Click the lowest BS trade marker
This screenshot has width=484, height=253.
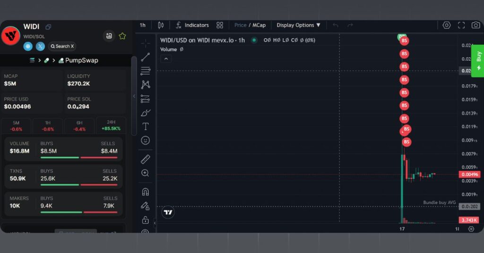(x=406, y=142)
